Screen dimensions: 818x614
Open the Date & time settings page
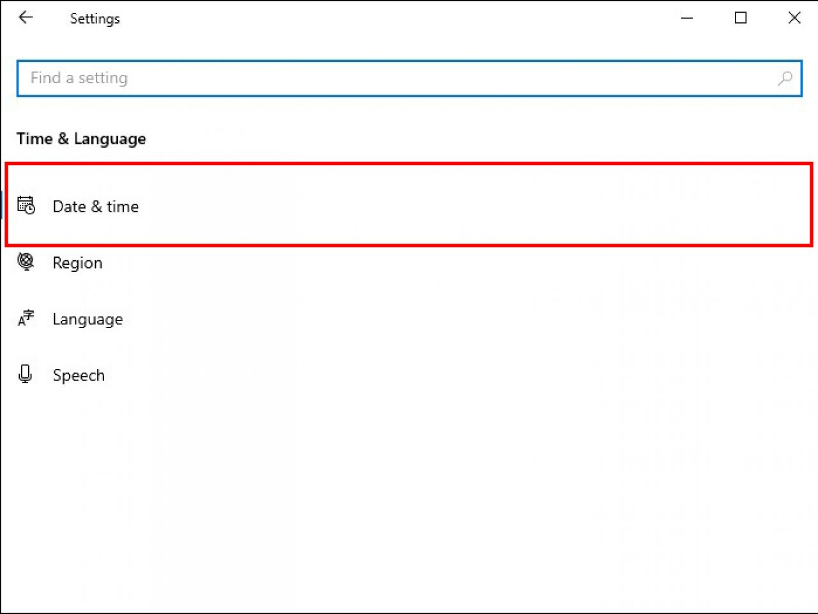tap(95, 206)
